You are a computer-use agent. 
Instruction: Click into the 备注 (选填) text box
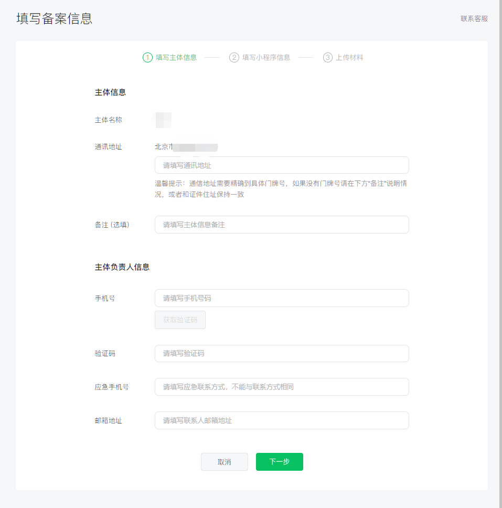click(x=282, y=225)
